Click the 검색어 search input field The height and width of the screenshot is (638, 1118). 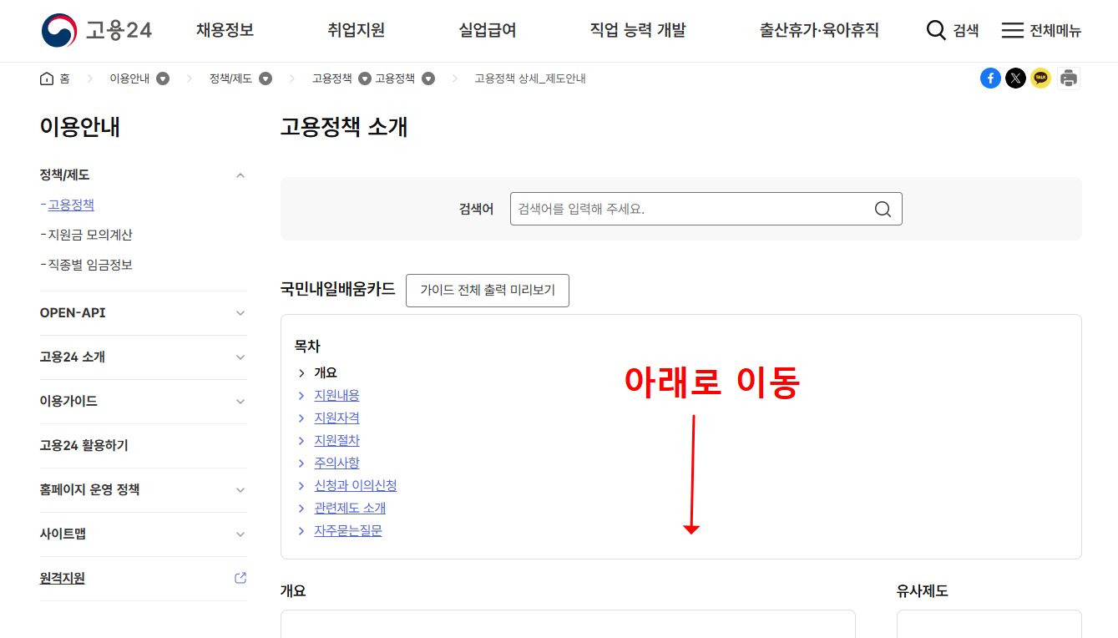point(693,209)
